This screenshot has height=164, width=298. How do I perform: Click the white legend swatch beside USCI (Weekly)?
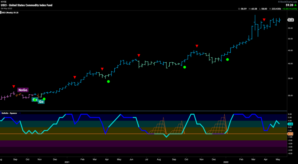pyautogui.click(x=1, y=13)
